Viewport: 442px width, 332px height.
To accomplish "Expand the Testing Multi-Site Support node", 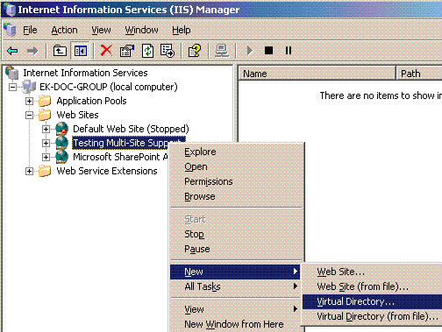I will click(46, 143).
